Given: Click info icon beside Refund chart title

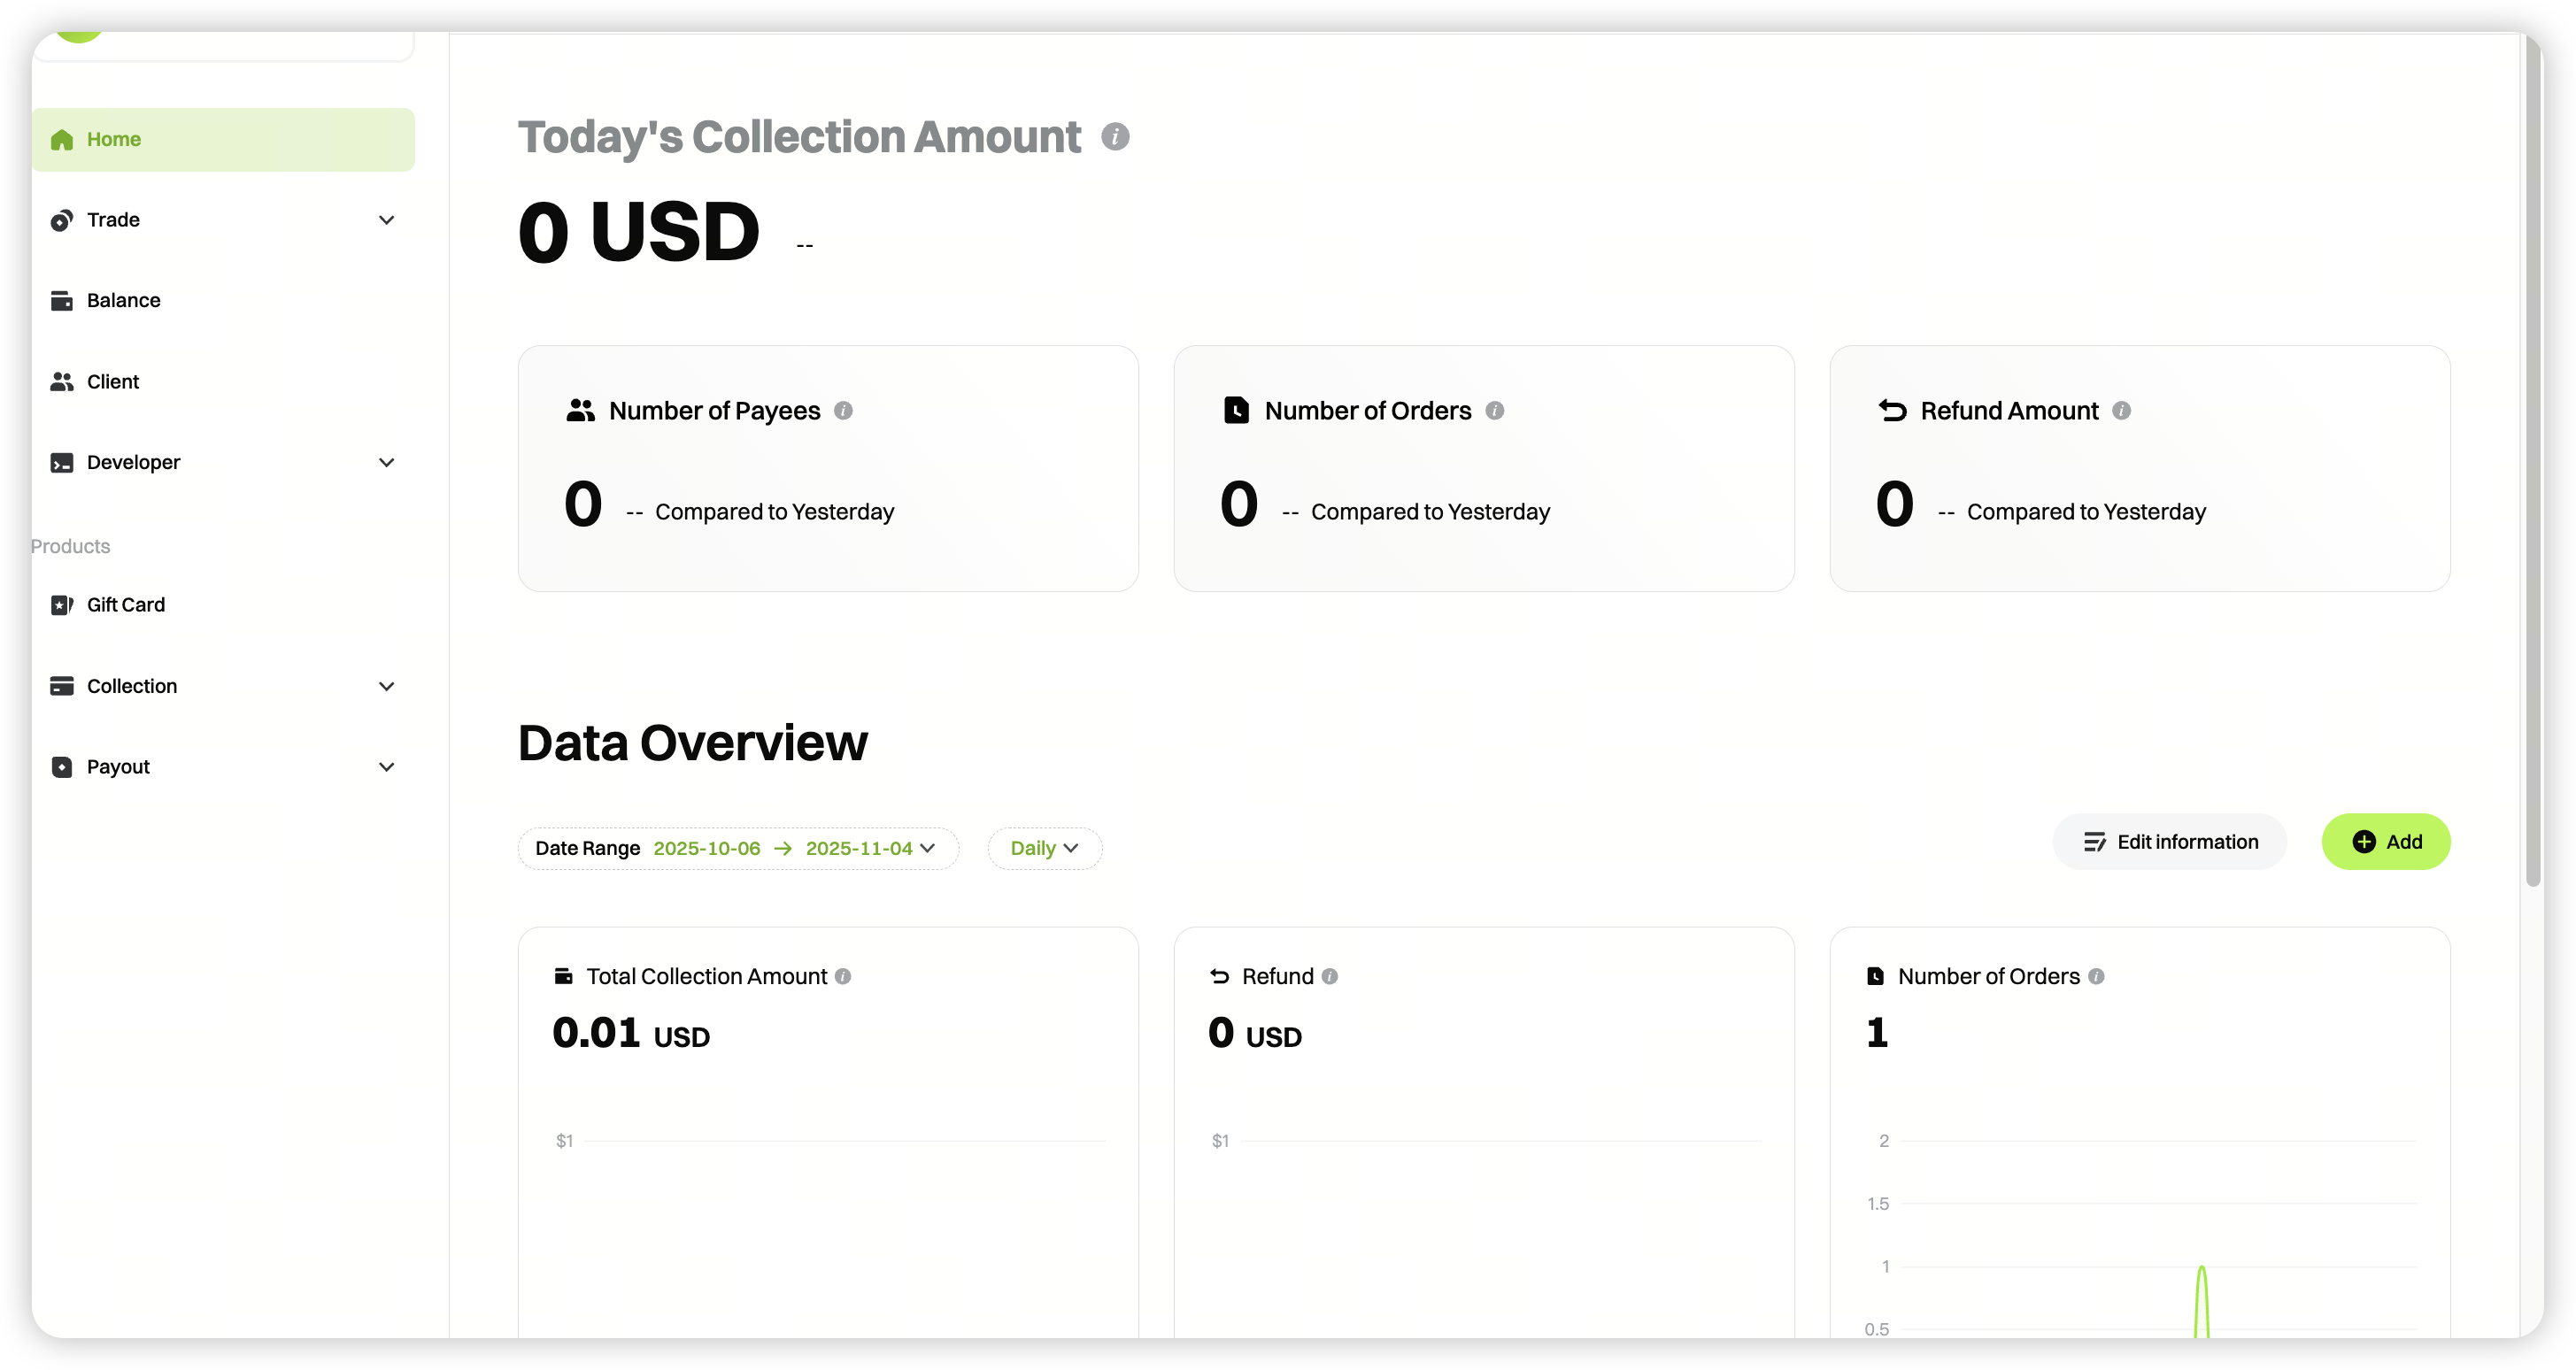Looking at the screenshot, I should pos(1329,976).
